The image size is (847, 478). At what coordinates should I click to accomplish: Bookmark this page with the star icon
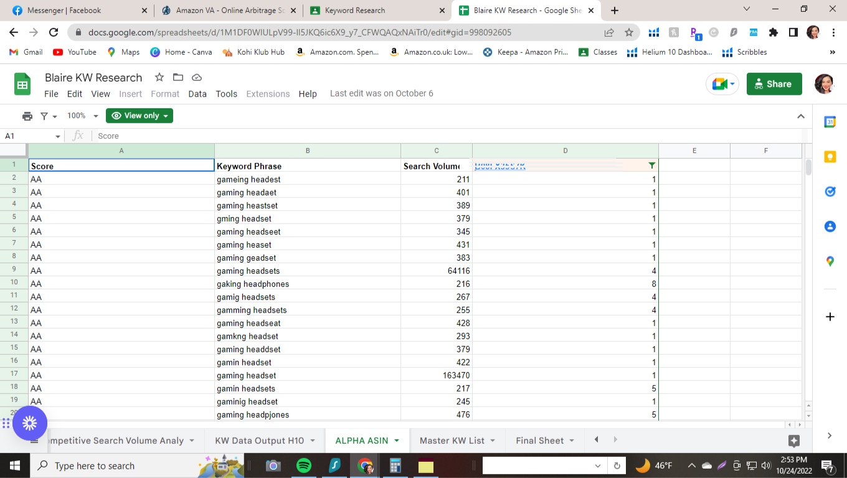pyautogui.click(x=629, y=32)
